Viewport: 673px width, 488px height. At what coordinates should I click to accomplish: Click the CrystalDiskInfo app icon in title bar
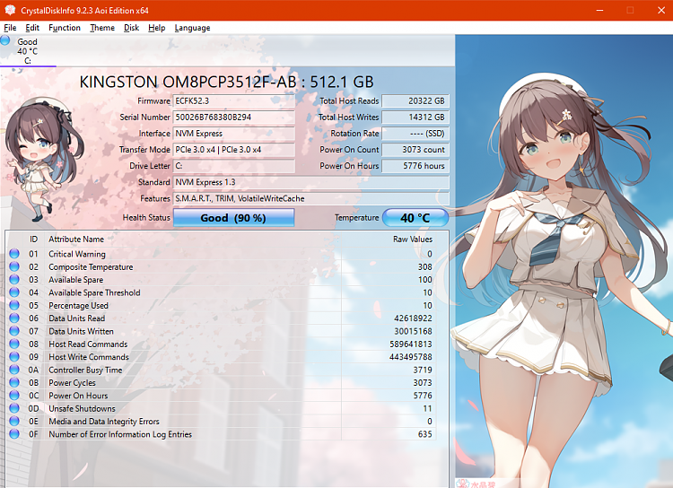10,10
